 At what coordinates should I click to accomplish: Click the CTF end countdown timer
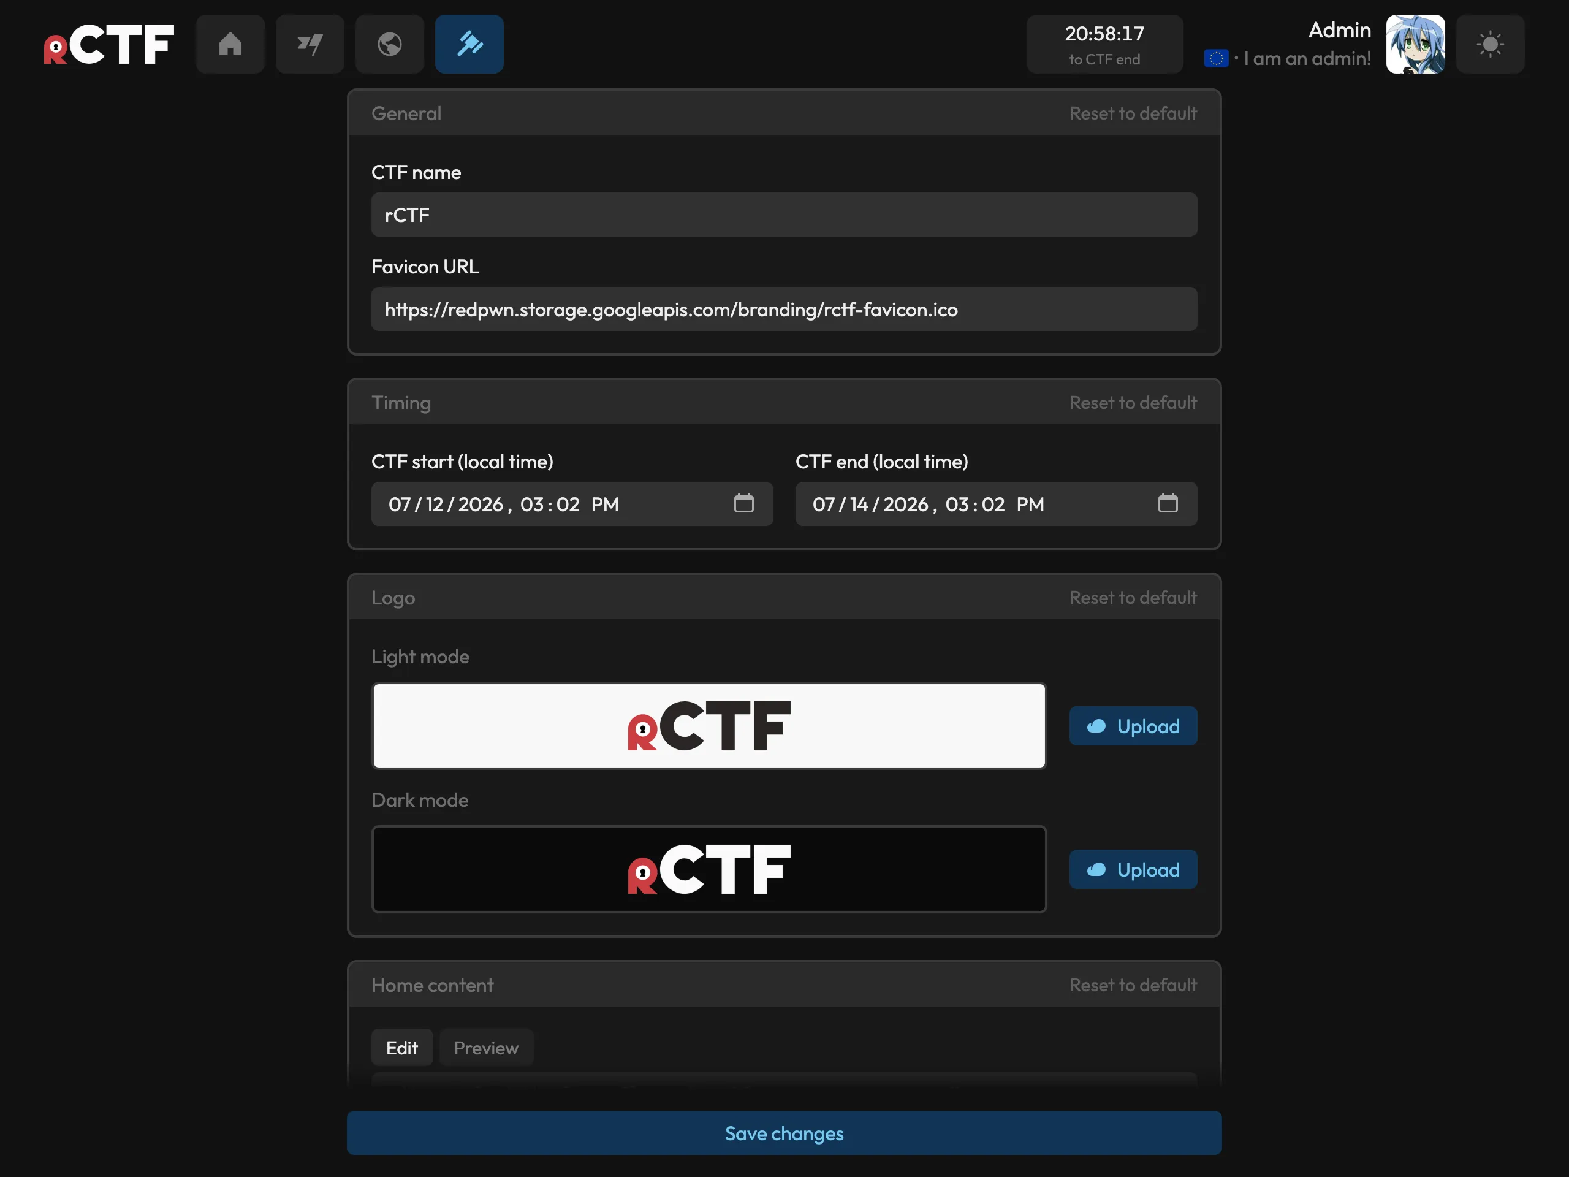coord(1104,44)
